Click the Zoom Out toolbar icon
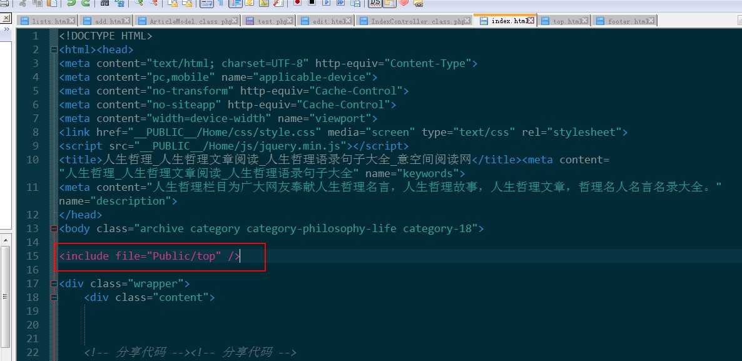 tap(155, 3)
